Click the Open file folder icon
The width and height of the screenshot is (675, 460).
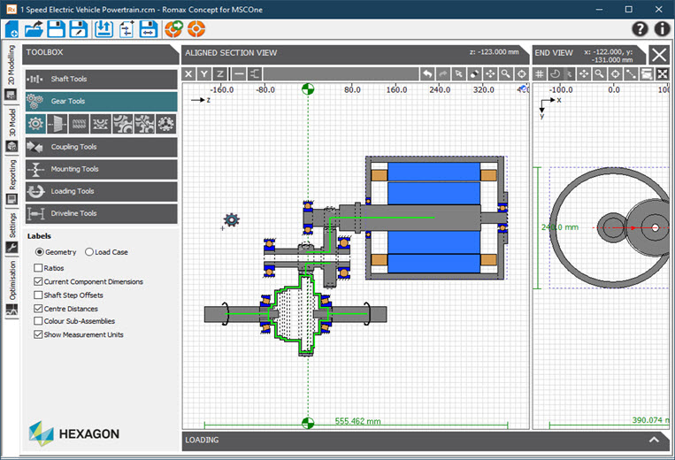[x=35, y=28]
